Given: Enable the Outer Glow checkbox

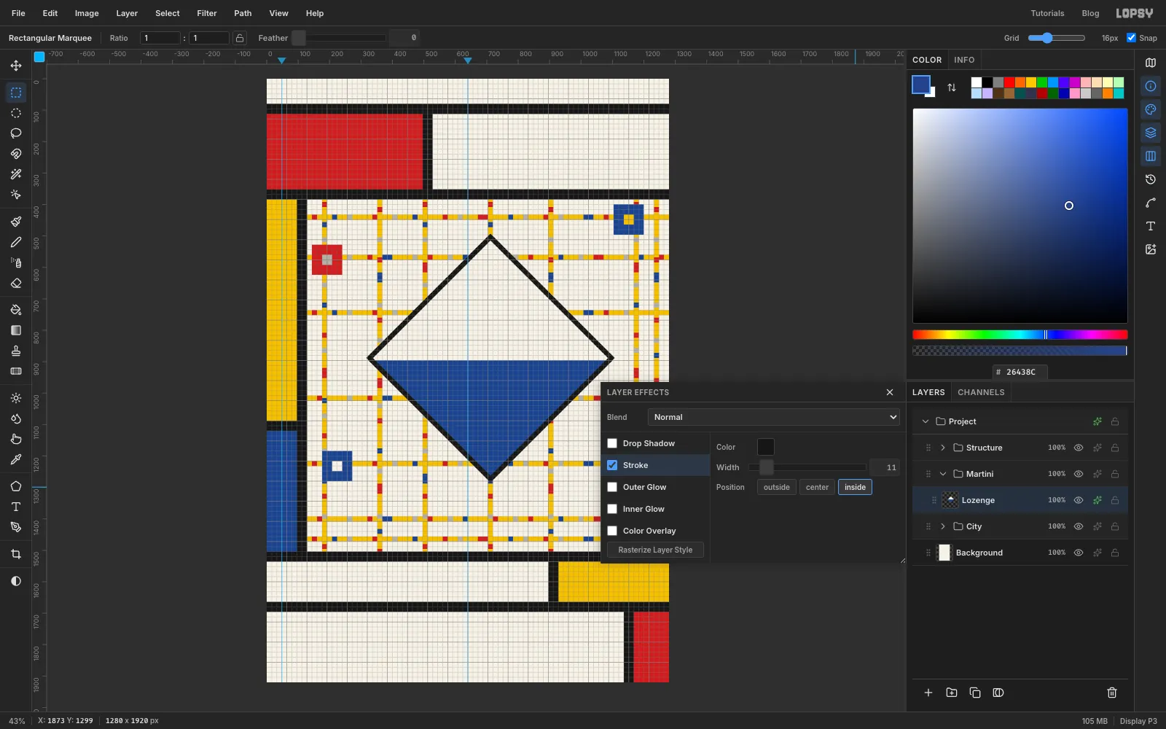Looking at the screenshot, I should click(x=612, y=487).
